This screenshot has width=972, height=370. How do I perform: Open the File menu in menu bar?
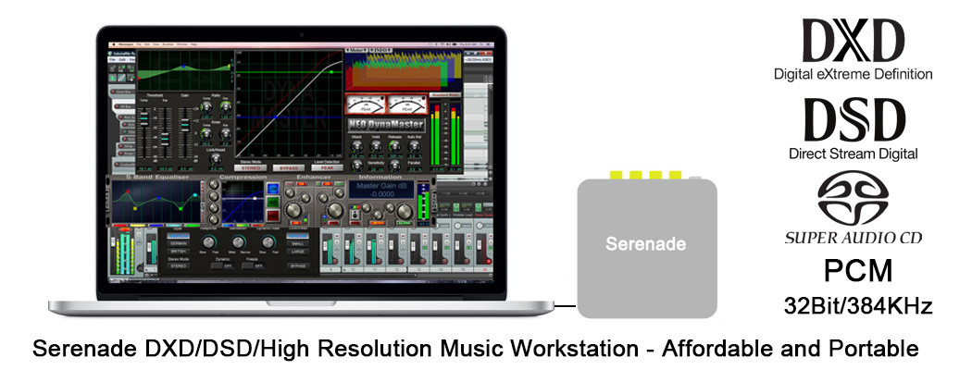[139, 44]
